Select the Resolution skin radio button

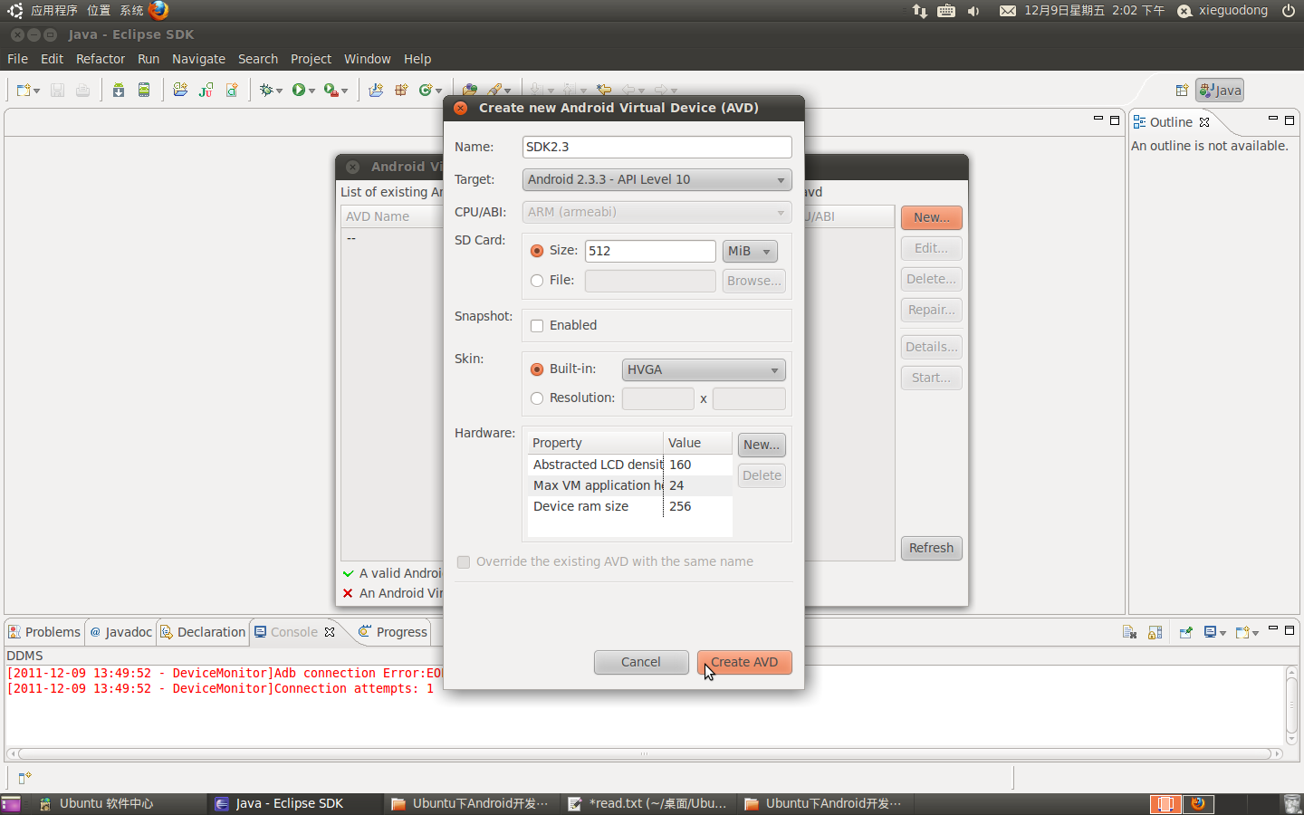[x=537, y=398]
